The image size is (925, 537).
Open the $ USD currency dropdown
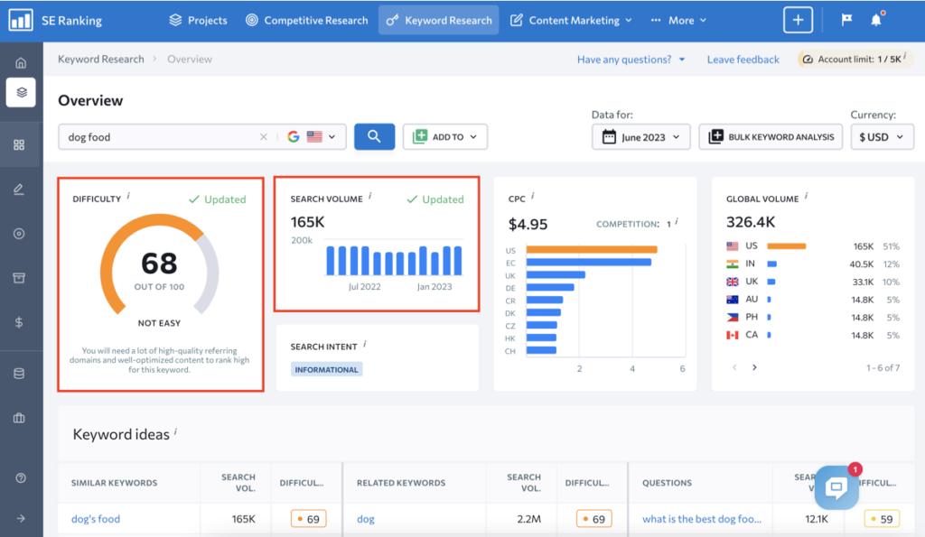pyautogui.click(x=882, y=137)
